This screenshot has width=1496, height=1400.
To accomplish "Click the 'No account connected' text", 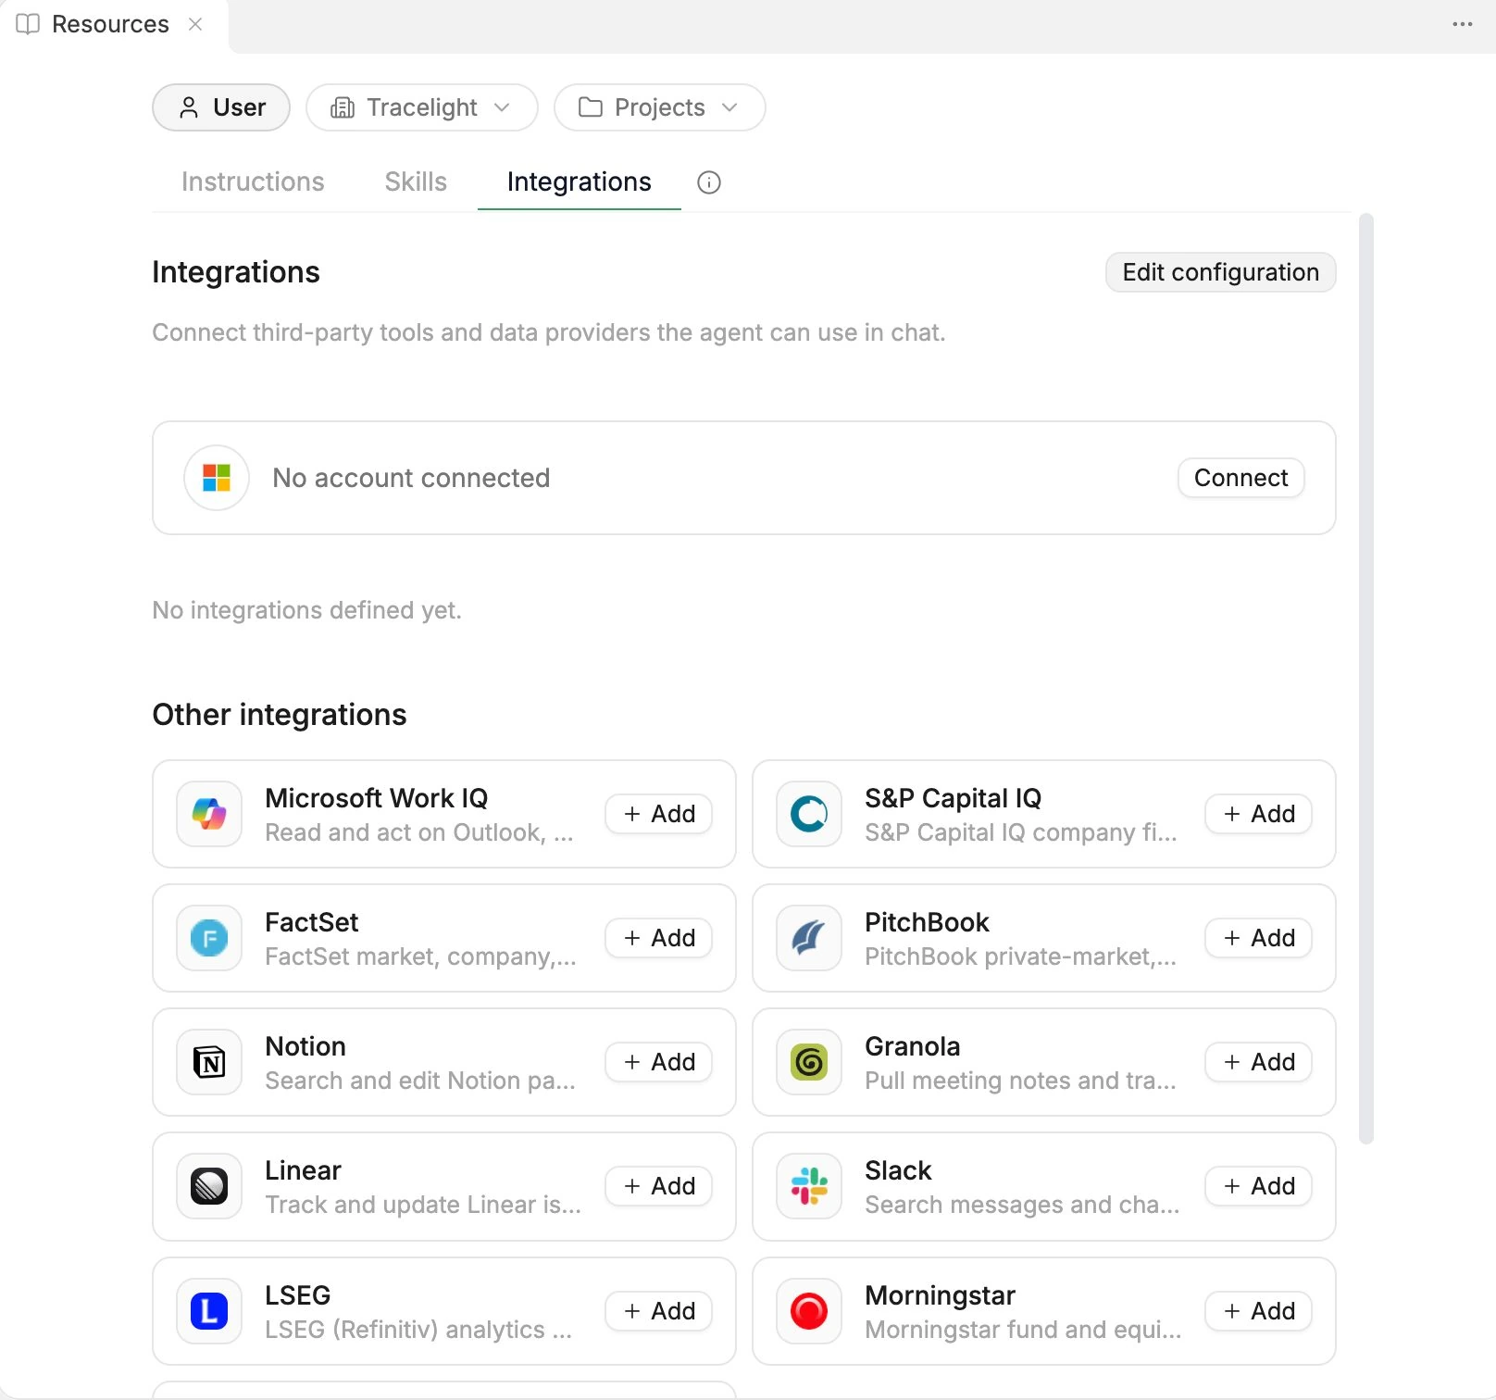I will tap(411, 478).
